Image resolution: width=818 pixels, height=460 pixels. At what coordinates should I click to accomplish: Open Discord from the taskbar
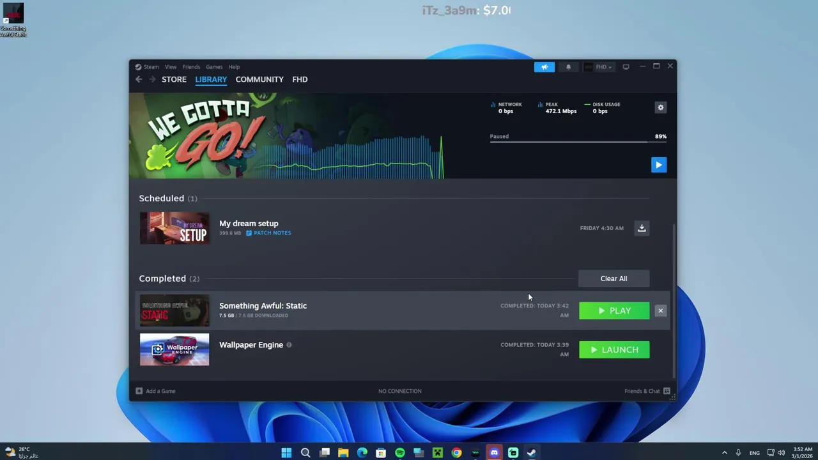click(x=494, y=452)
